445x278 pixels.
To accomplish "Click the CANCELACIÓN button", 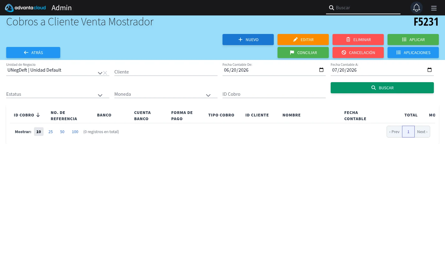I will click(x=358, y=53).
